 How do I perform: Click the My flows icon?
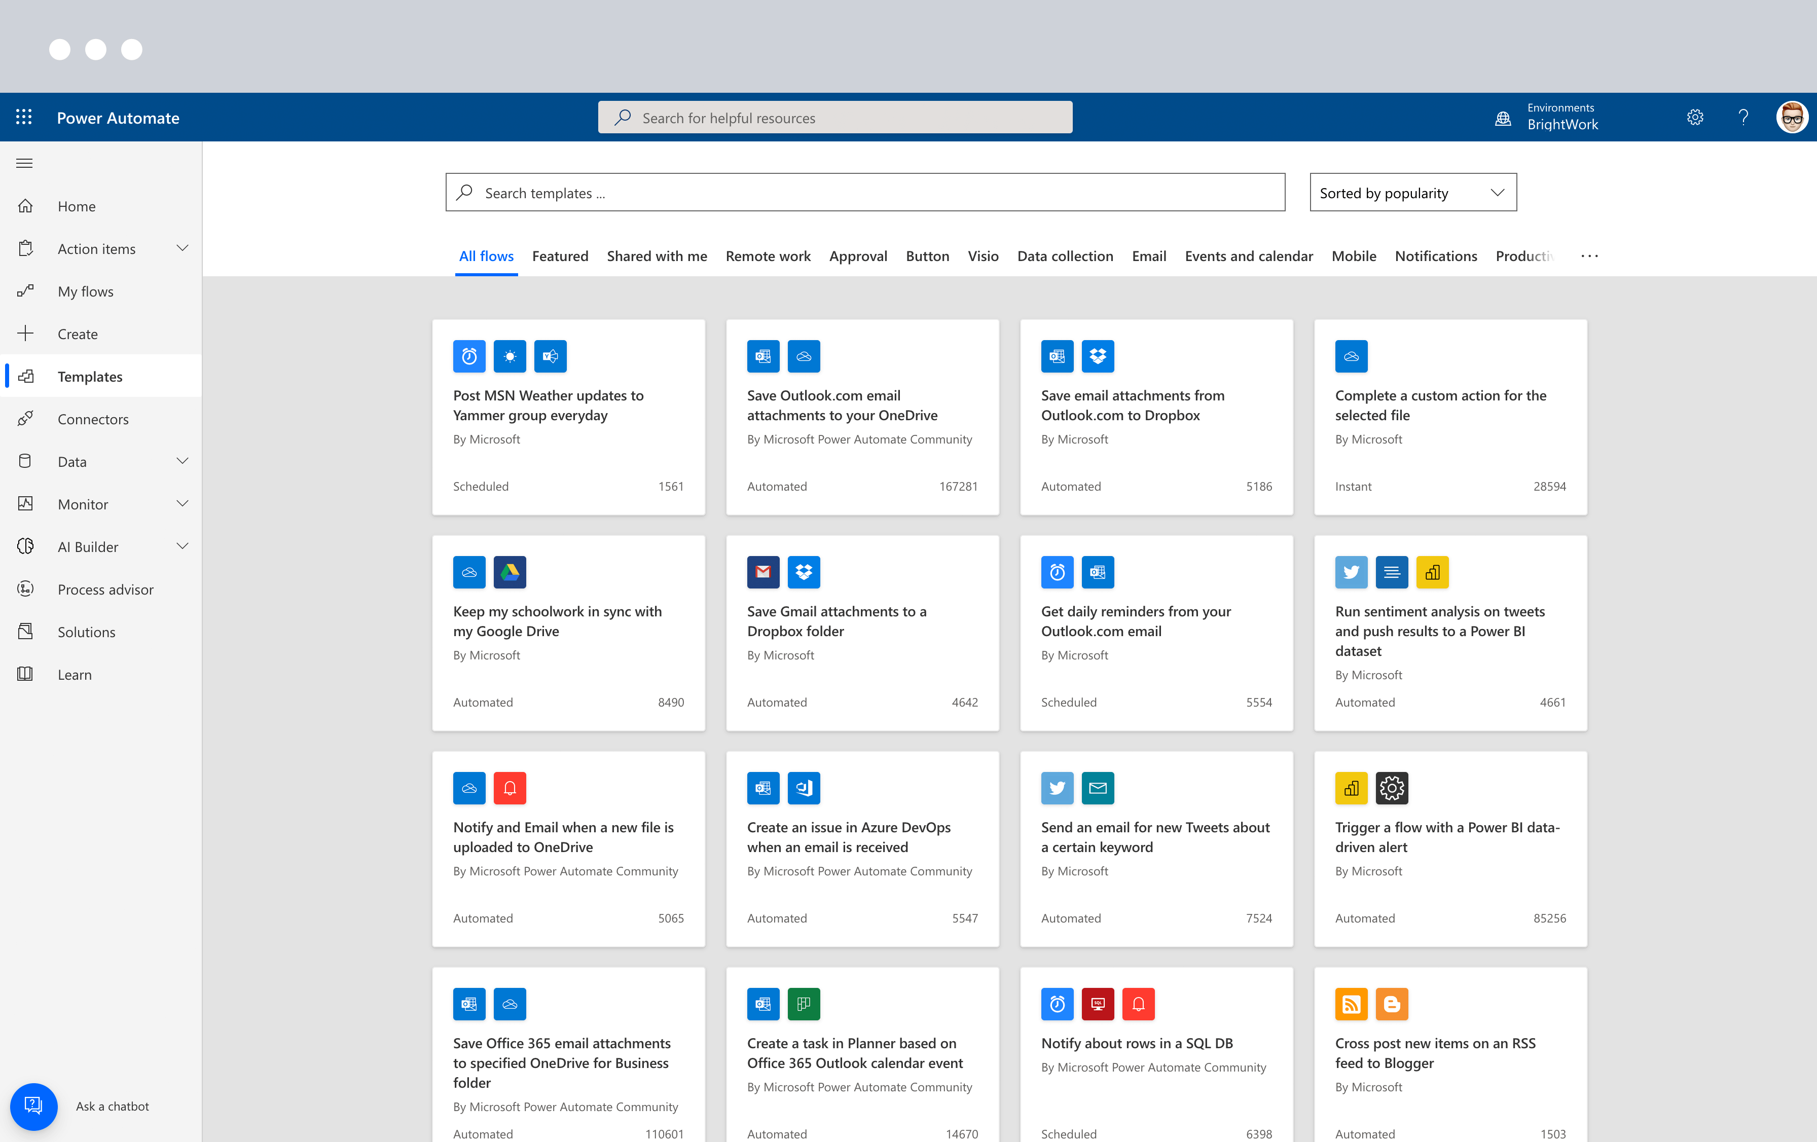pos(26,291)
